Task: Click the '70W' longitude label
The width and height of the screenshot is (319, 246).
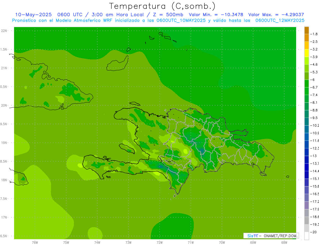Action: (x=222, y=243)
